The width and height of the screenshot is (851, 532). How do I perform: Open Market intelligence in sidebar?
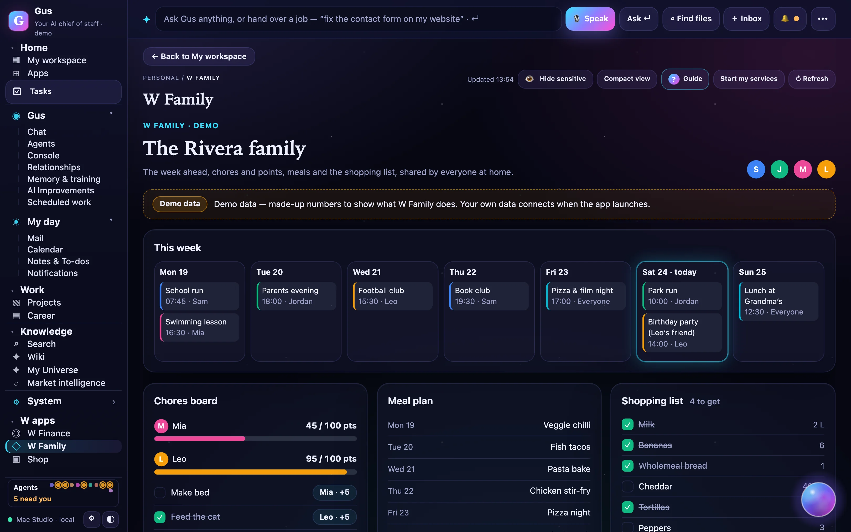click(x=66, y=383)
